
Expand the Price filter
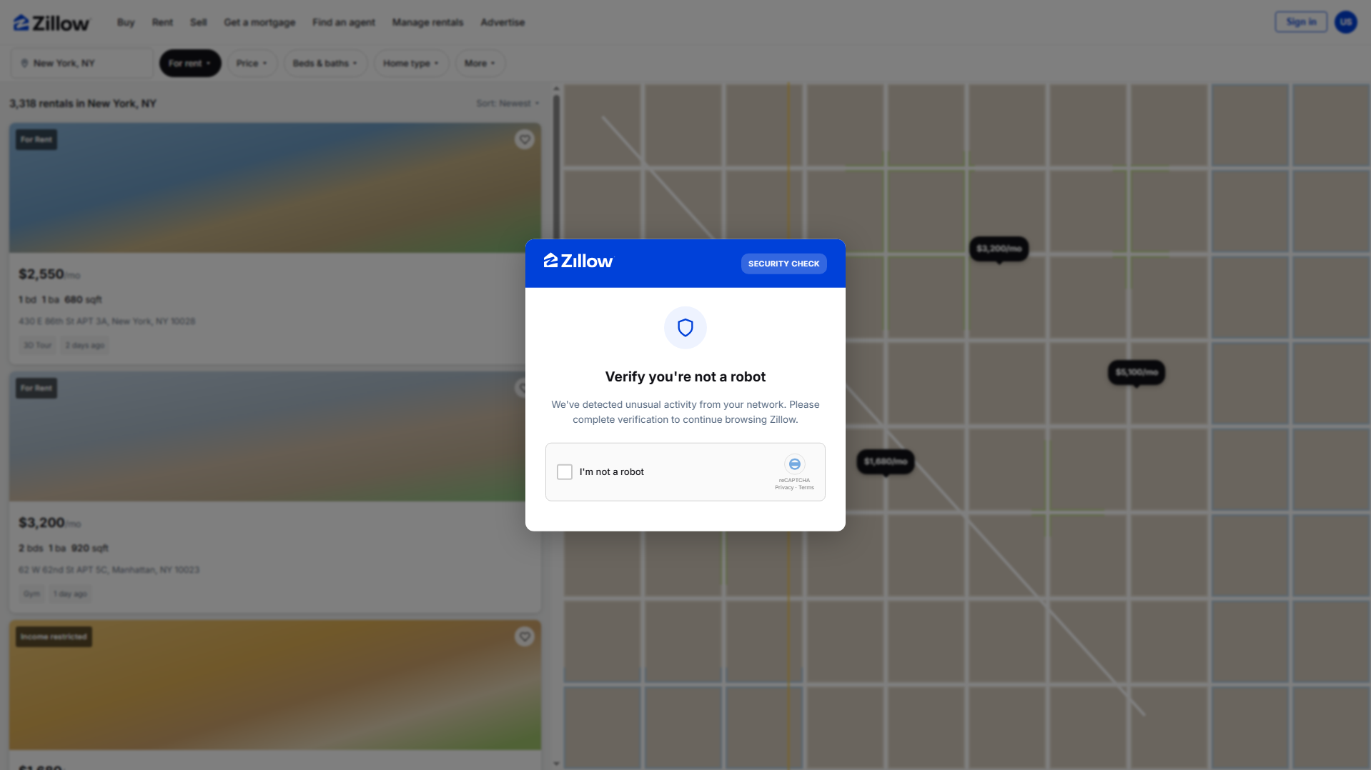click(x=252, y=64)
